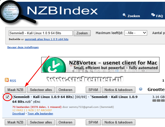Click the Grootte column header

(x=156, y=89)
